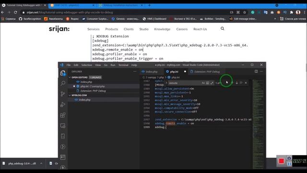Open Careers in srijan navigation

[182, 29]
